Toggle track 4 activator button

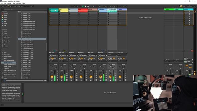tap(81, 77)
